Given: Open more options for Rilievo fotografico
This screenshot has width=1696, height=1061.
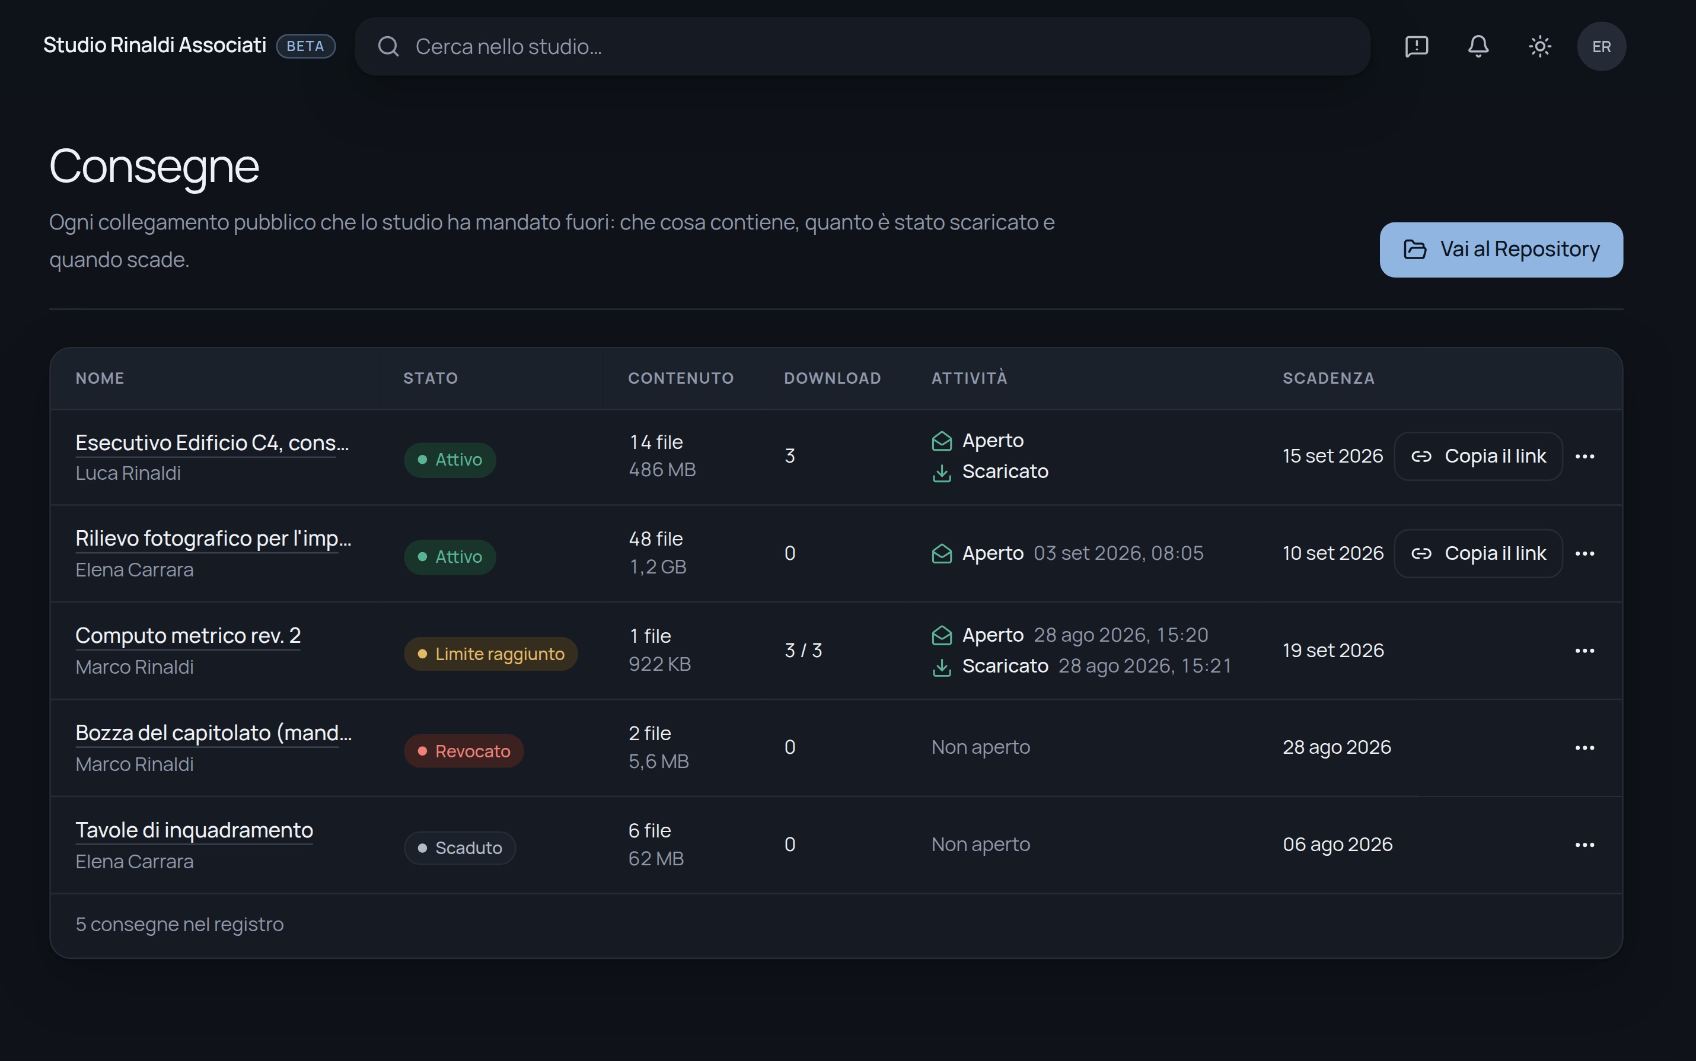Looking at the screenshot, I should click(1585, 554).
